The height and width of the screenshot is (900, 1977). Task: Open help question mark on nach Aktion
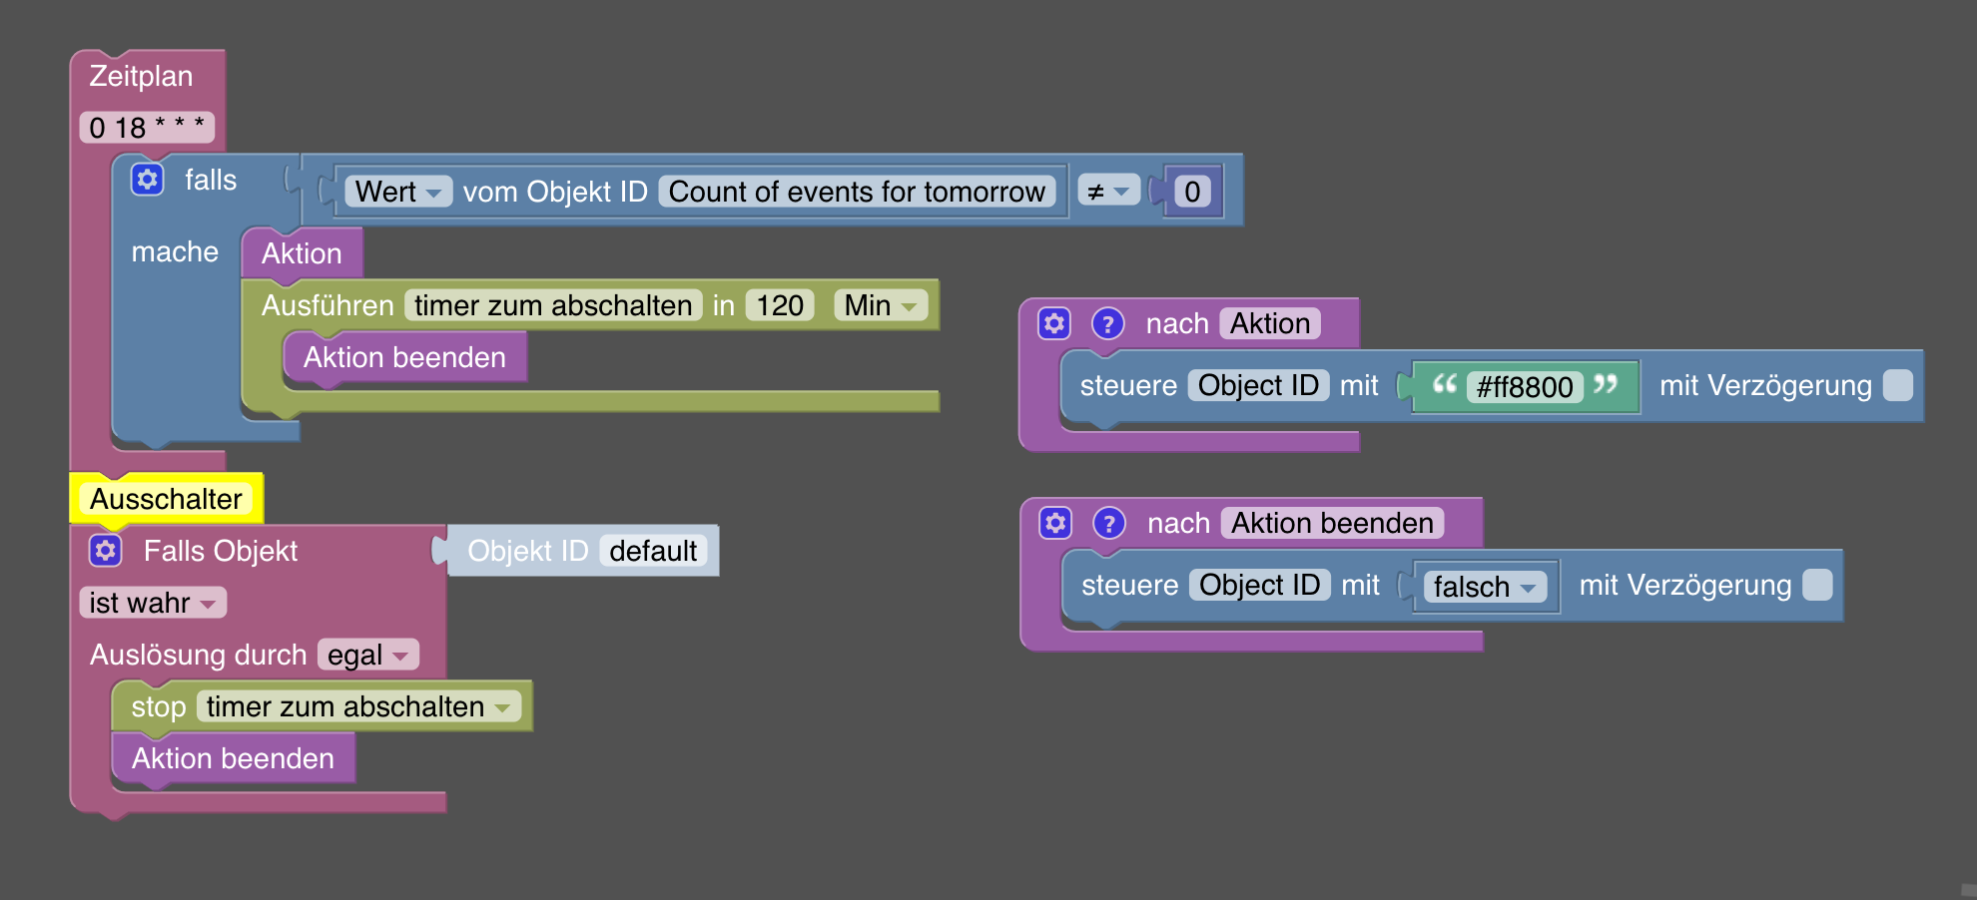click(x=1107, y=323)
